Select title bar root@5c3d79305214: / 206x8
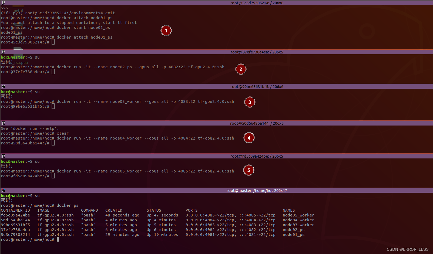Screen dimensions: 433x254 [217, 3]
